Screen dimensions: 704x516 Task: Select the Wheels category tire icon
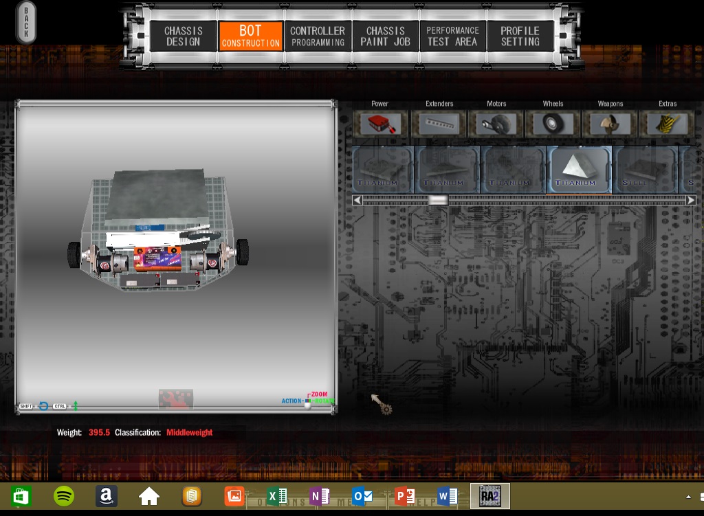tap(553, 124)
